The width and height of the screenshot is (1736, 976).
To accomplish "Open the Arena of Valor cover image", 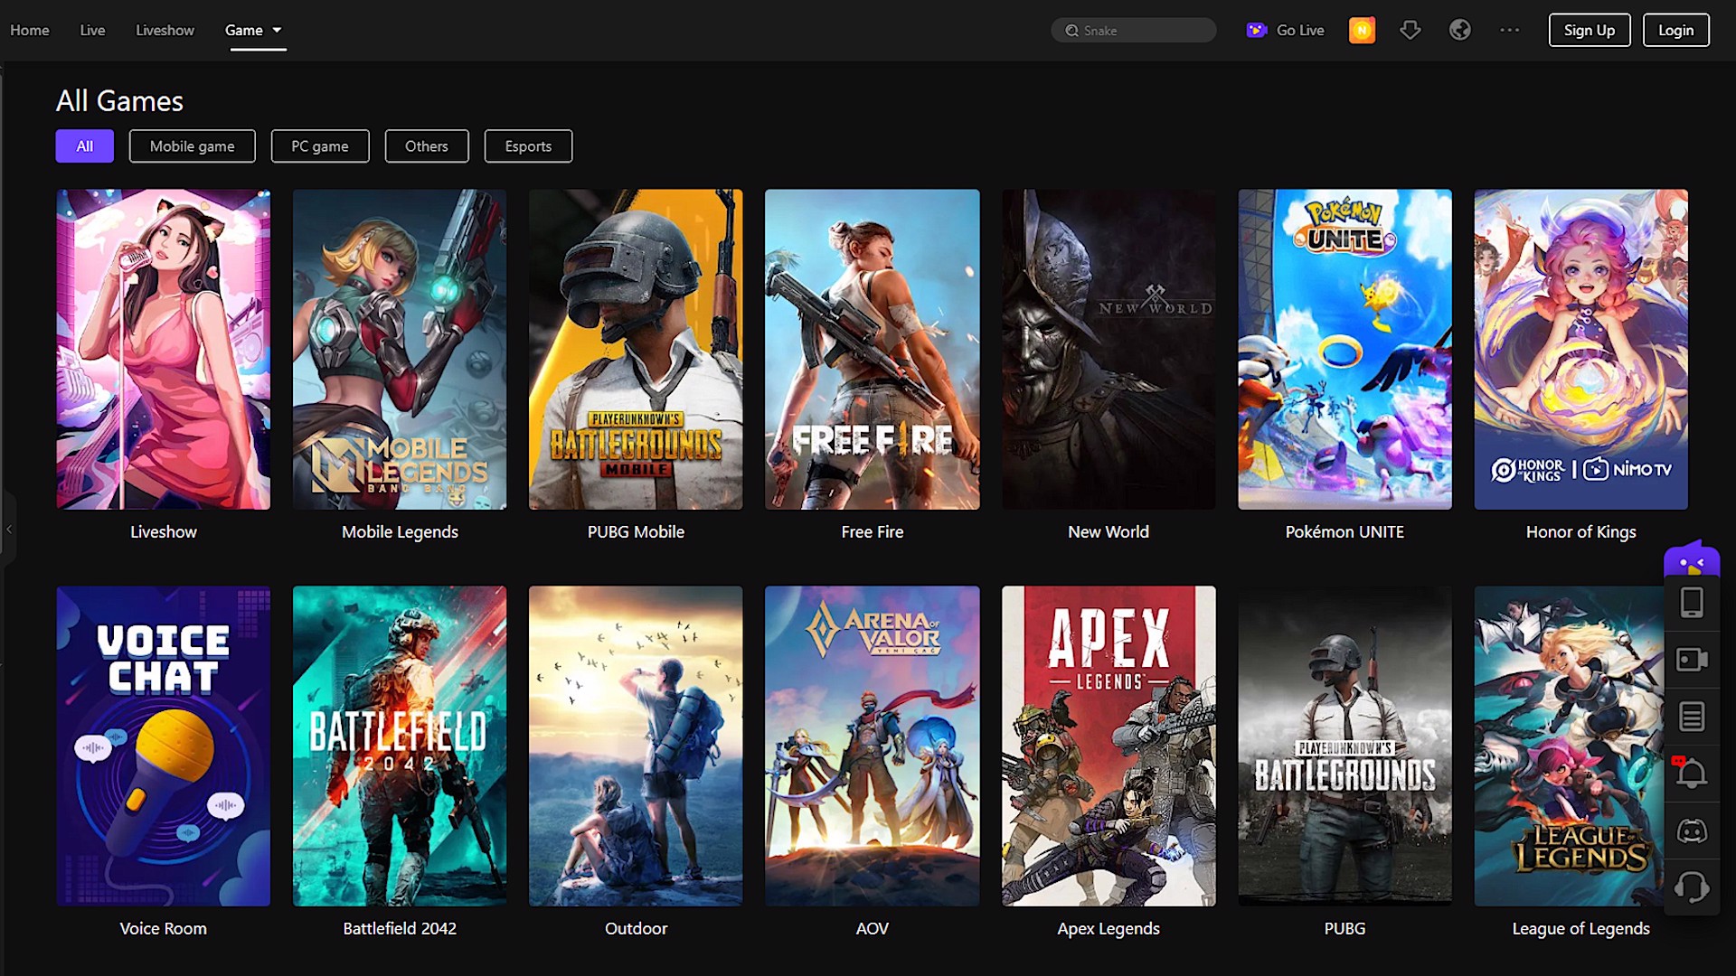I will 872,746.
